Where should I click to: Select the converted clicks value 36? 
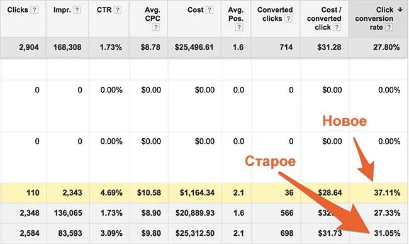[289, 192]
